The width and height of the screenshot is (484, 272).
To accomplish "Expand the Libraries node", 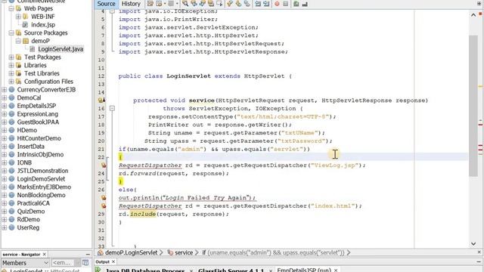I will 11,65.
